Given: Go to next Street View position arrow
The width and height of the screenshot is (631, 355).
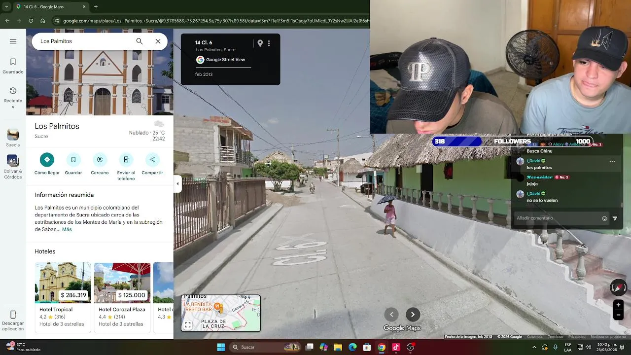Looking at the screenshot, I should pos(413,315).
